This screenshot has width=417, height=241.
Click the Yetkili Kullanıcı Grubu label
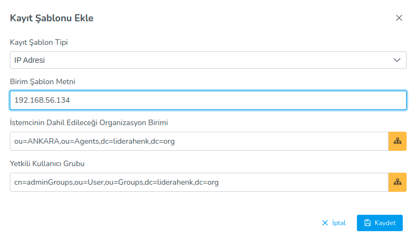46,163
